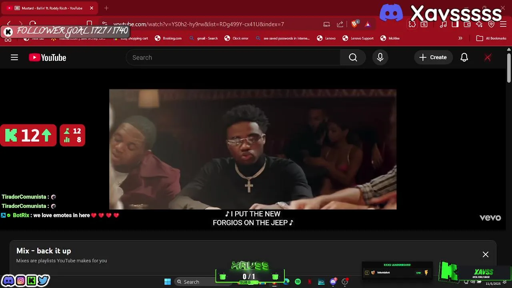The image size is (512, 288).
Task: Close the Mix - back it up panel
Action: (x=485, y=254)
